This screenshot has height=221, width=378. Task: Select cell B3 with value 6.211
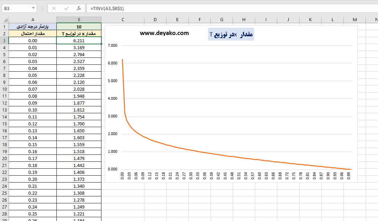tap(79, 41)
